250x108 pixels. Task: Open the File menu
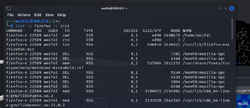pyautogui.click(x=10, y=15)
